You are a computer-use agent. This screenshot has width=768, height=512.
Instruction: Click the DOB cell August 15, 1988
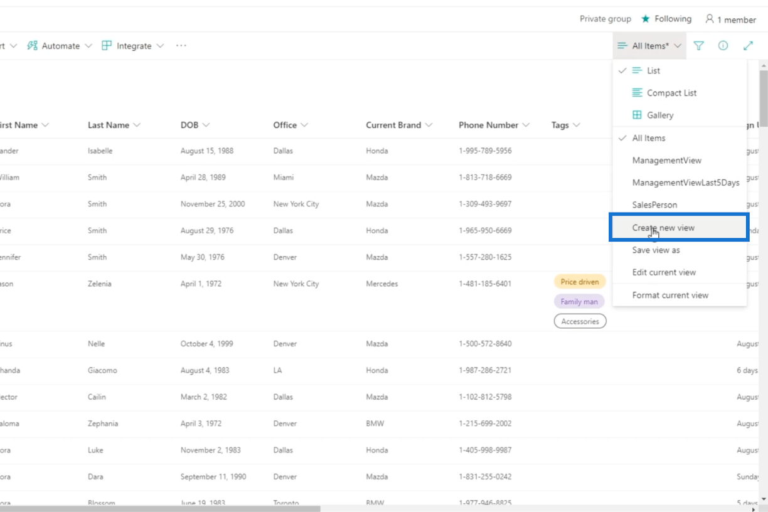207,151
